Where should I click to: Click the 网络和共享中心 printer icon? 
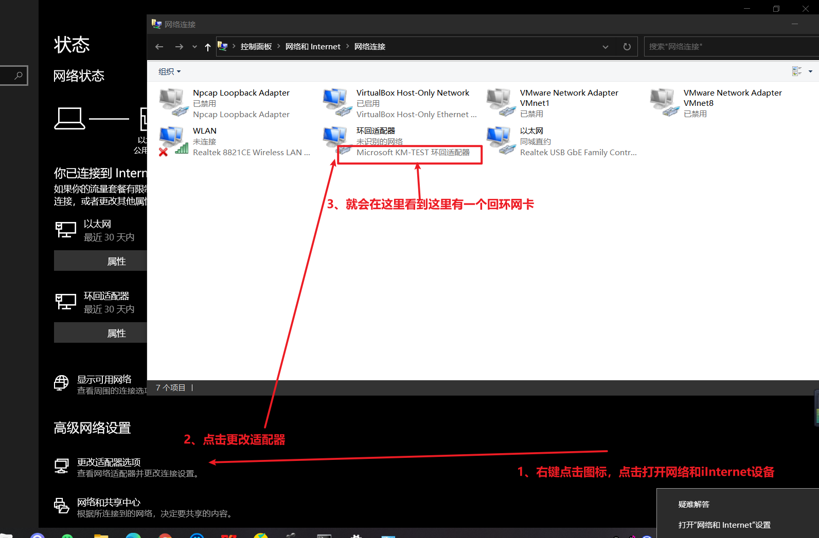click(x=62, y=506)
